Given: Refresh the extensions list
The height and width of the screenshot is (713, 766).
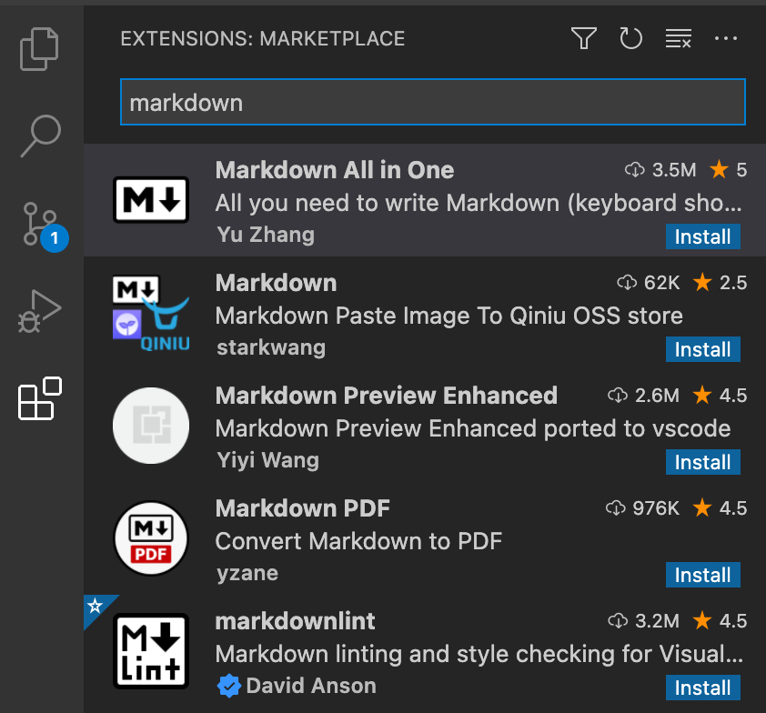Looking at the screenshot, I should 630,38.
